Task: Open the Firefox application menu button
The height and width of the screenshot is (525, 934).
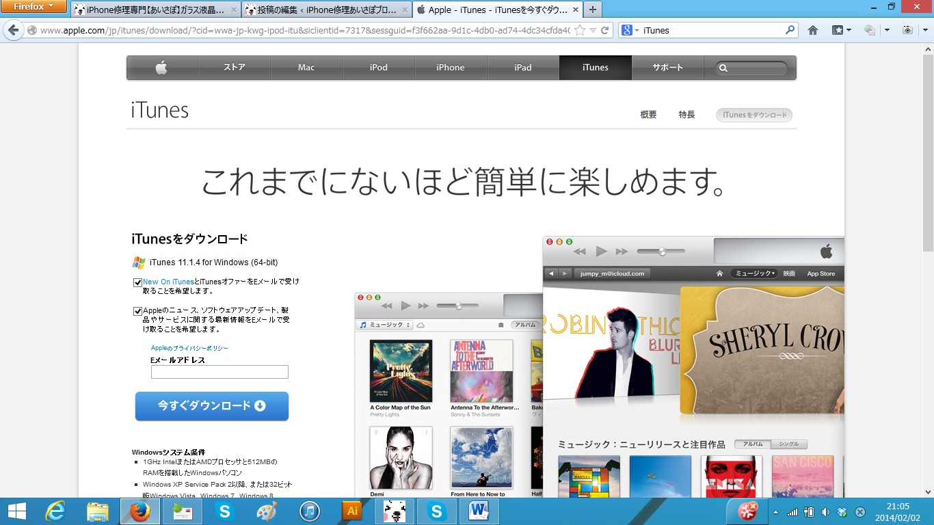Action: pyautogui.click(x=34, y=7)
